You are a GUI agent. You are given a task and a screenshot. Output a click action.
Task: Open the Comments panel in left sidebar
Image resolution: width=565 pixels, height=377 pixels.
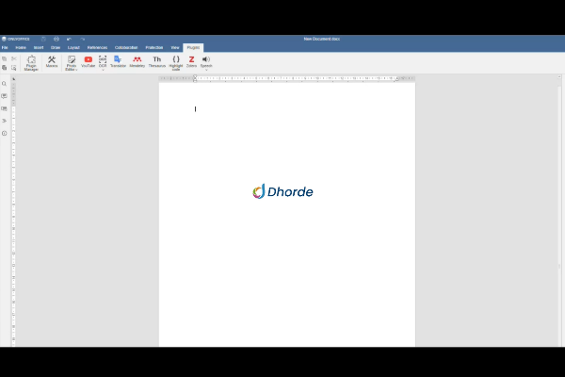click(4, 96)
